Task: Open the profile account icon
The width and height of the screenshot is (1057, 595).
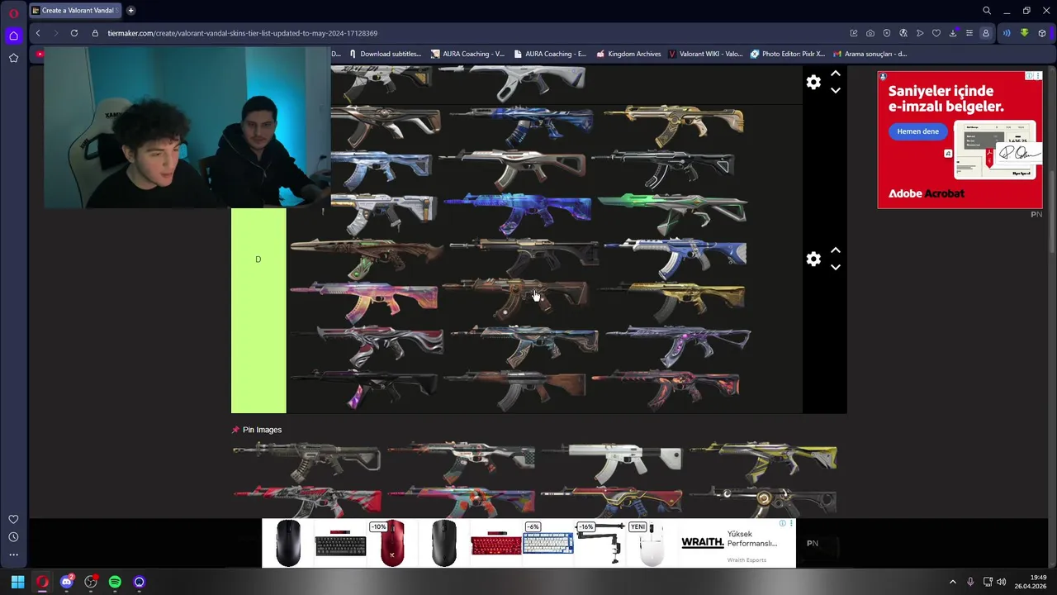Action: tap(985, 33)
